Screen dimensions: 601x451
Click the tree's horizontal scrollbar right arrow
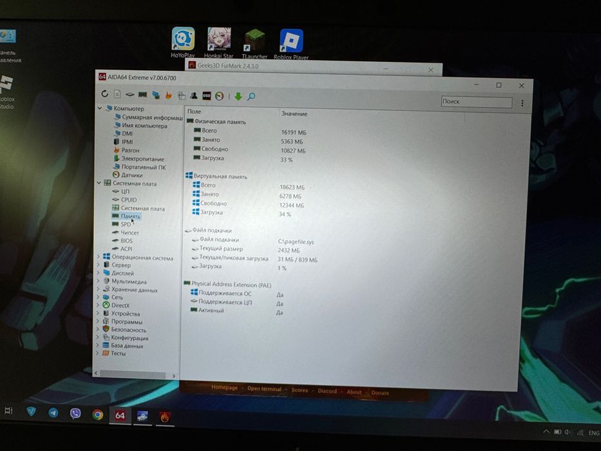point(174,376)
